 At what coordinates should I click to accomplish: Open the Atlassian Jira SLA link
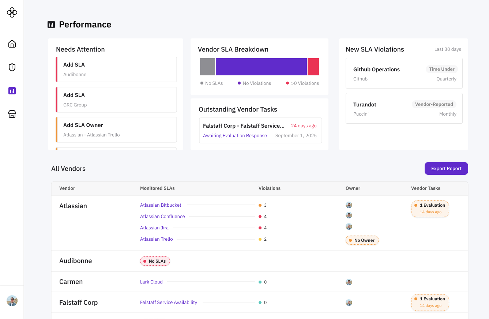tap(154, 228)
